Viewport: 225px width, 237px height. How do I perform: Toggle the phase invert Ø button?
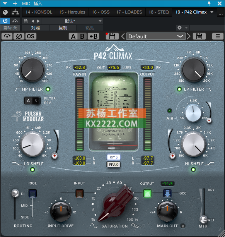point(19,36)
